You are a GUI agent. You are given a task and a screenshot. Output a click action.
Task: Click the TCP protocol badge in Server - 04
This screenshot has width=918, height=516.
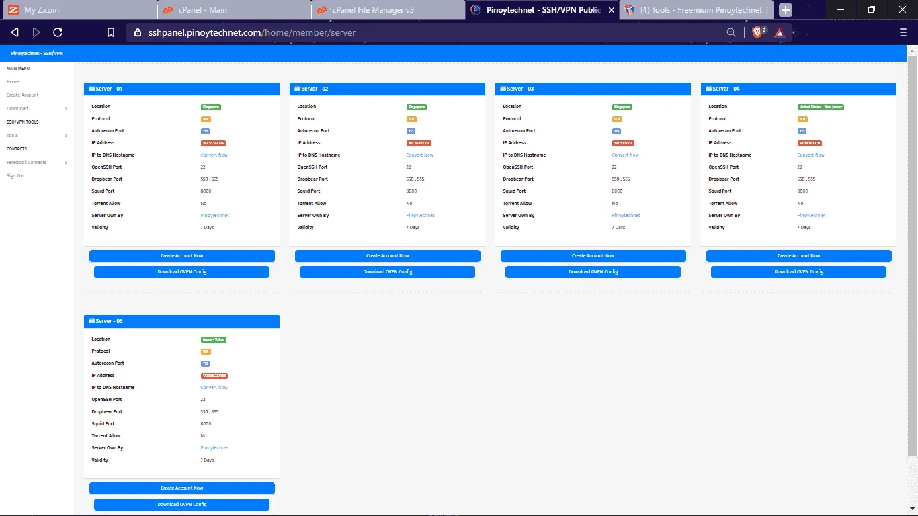pyautogui.click(x=802, y=119)
